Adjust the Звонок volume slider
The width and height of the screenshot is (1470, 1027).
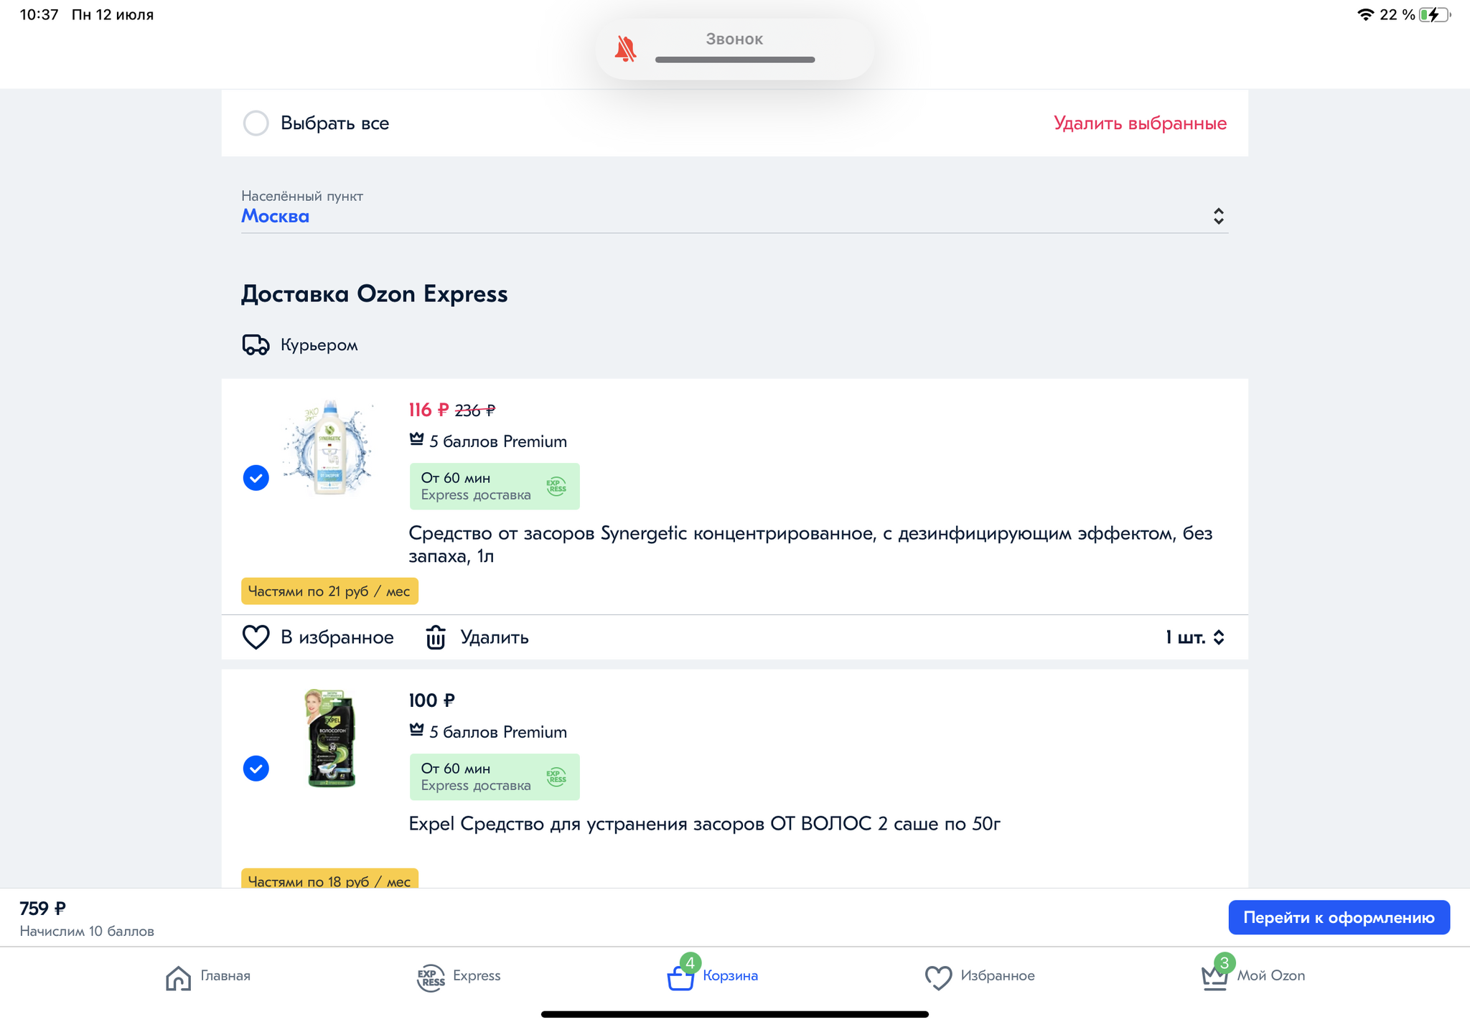pos(734,60)
